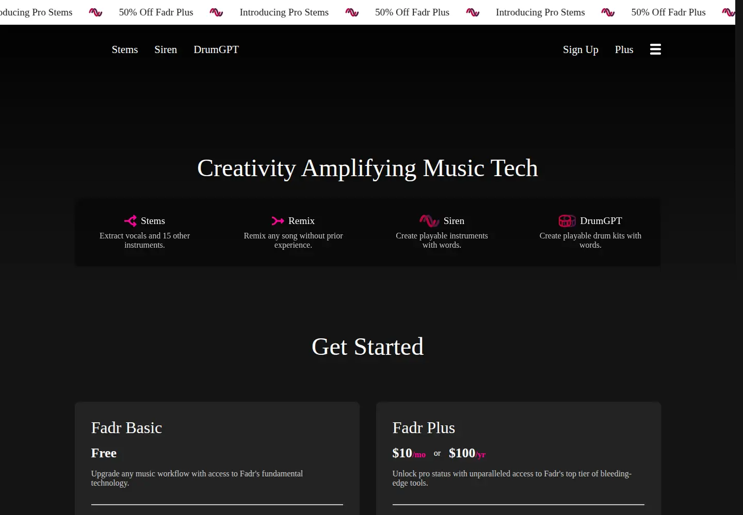Select the DrumGPT feature card title

(x=601, y=221)
